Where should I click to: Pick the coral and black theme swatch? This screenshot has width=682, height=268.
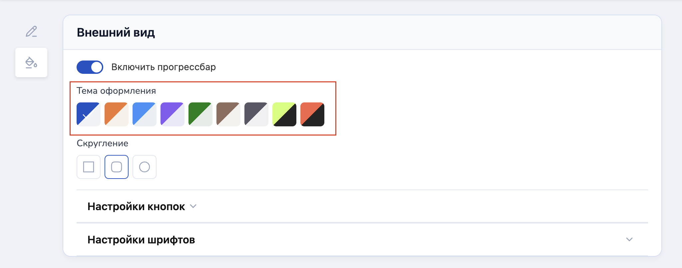pyautogui.click(x=312, y=114)
